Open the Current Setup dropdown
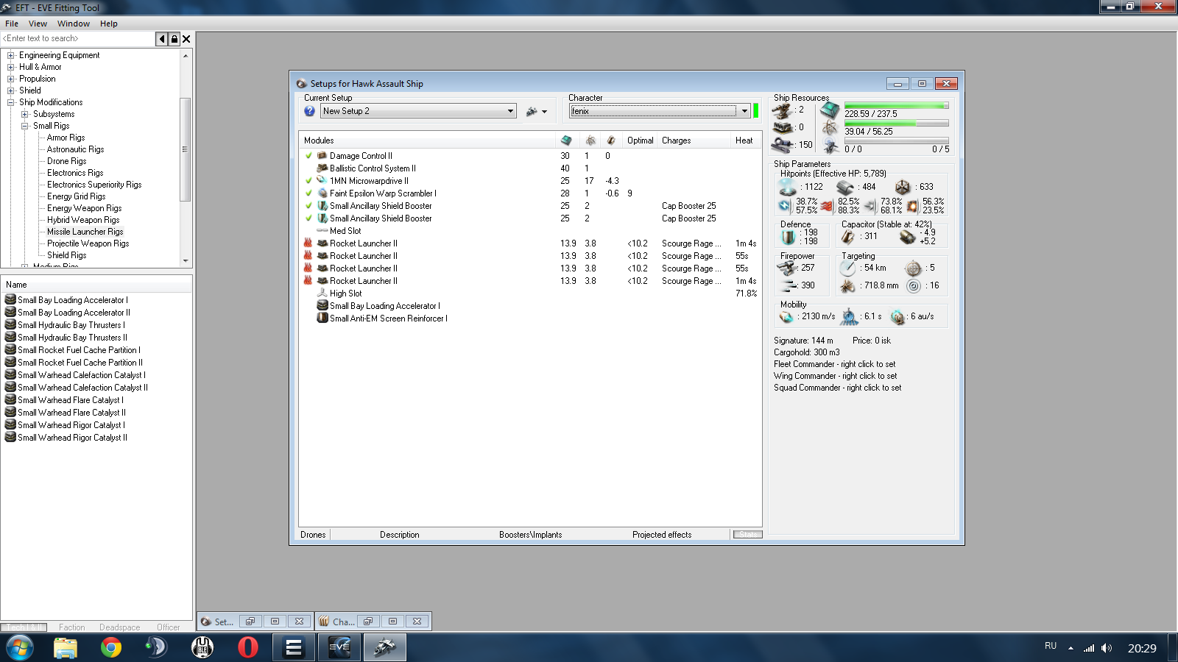Viewport: 1178px width, 662px height. click(418, 111)
